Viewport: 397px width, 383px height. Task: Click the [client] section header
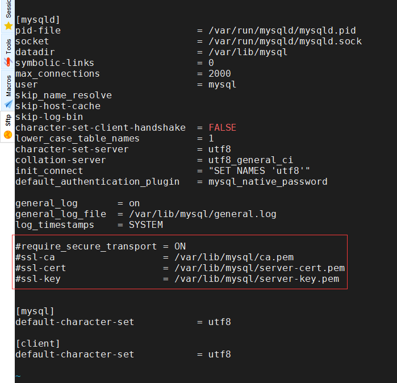[x=37, y=344]
